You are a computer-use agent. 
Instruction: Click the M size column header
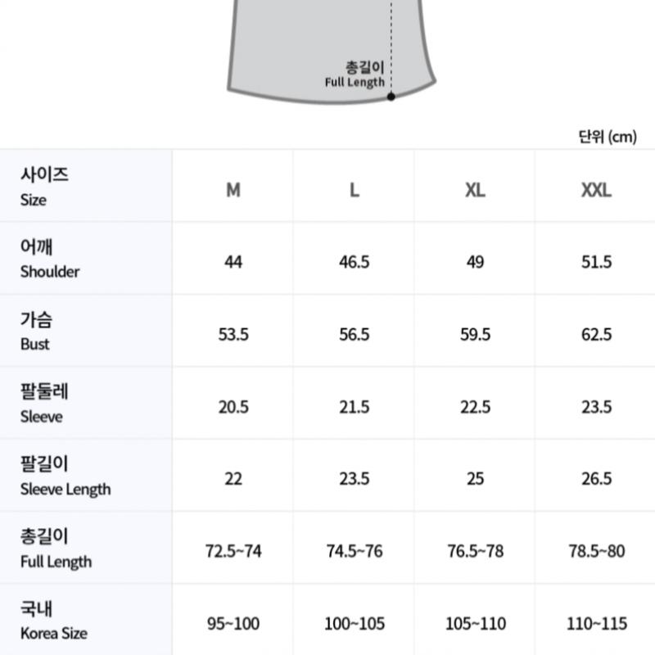(x=233, y=190)
